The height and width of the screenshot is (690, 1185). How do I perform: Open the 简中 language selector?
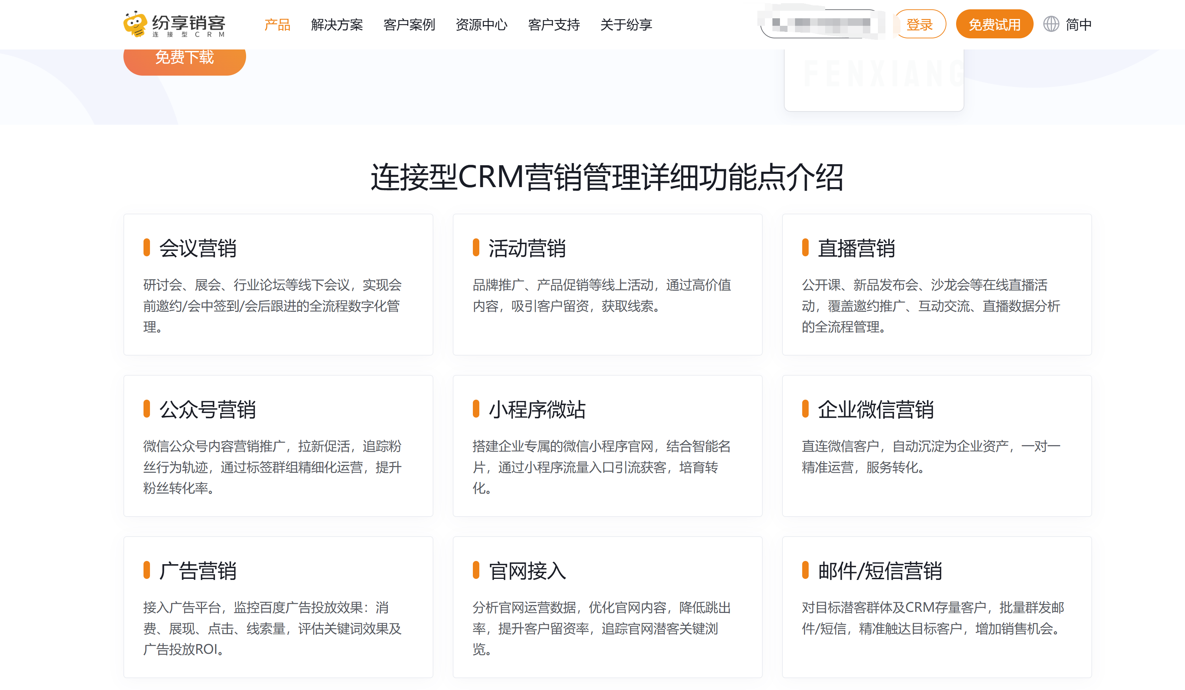(x=1079, y=24)
